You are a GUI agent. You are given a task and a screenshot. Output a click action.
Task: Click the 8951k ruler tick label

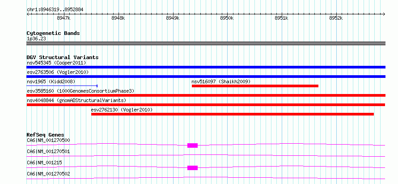click(281, 18)
